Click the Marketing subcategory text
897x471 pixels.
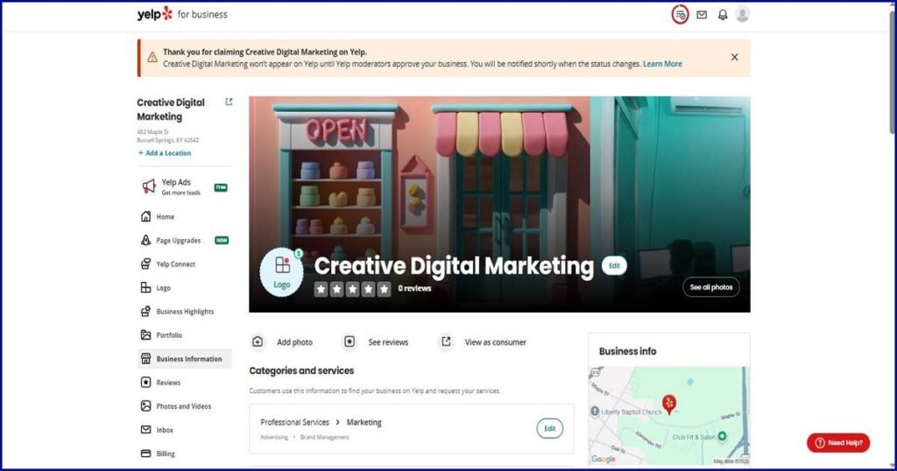[x=364, y=423]
